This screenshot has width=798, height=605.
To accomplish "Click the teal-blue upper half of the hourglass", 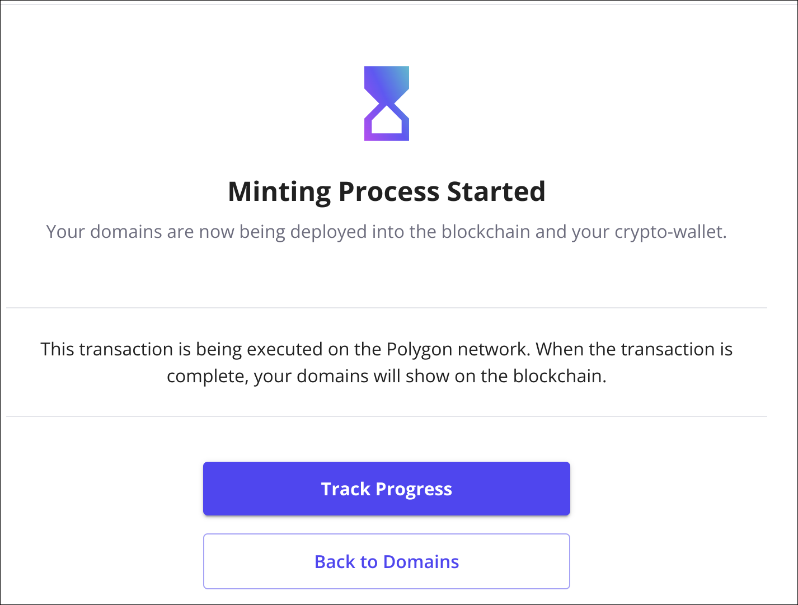I will [x=387, y=84].
